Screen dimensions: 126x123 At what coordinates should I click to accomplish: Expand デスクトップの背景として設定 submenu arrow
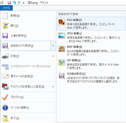click(x=53, y=87)
